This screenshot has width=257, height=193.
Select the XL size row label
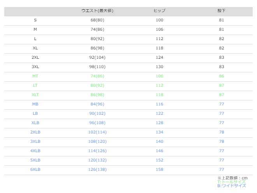point(35,48)
